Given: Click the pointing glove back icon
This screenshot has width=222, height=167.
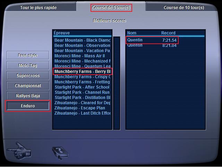Looking at the screenshot, I should coord(19,151).
